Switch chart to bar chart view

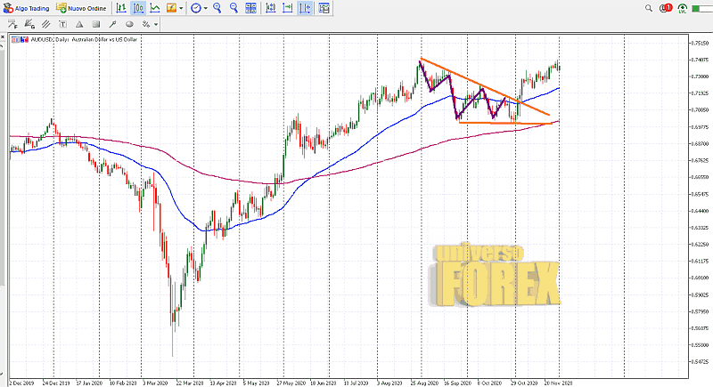tap(122, 8)
